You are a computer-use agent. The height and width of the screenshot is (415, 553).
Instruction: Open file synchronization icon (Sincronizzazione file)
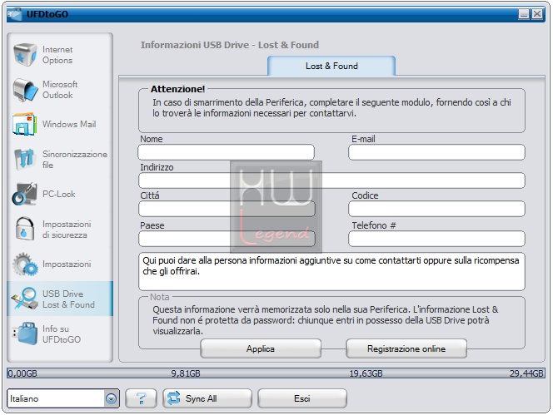(x=25, y=159)
